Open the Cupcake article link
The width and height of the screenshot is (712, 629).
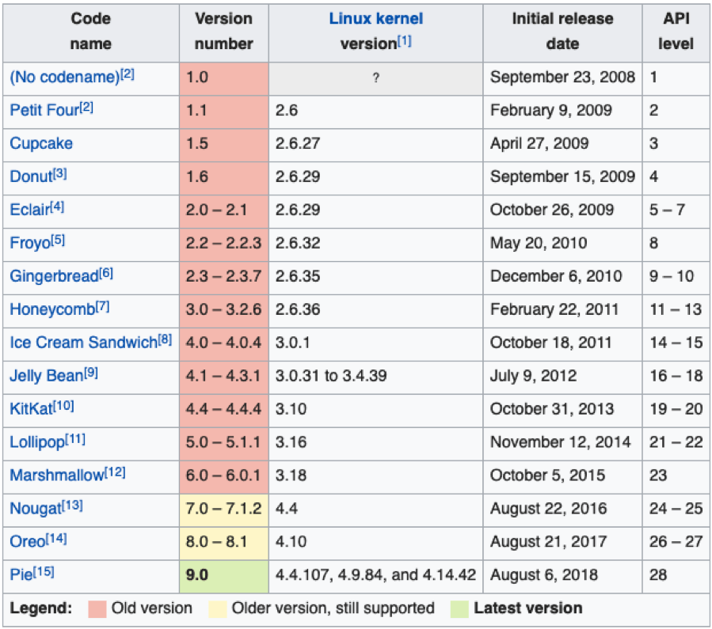click(x=41, y=143)
